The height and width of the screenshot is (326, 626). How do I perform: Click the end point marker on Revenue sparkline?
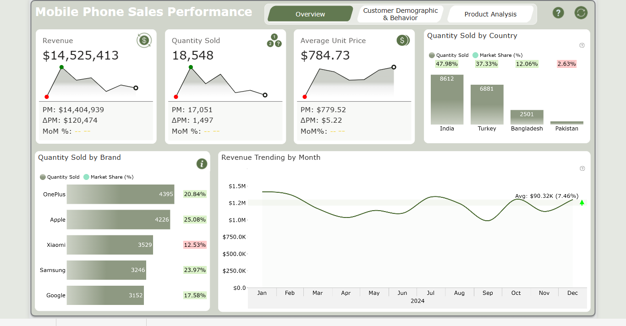click(x=136, y=87)
